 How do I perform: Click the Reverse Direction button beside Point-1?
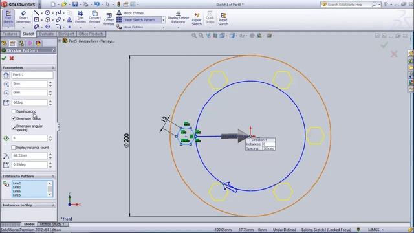(6, 75)
